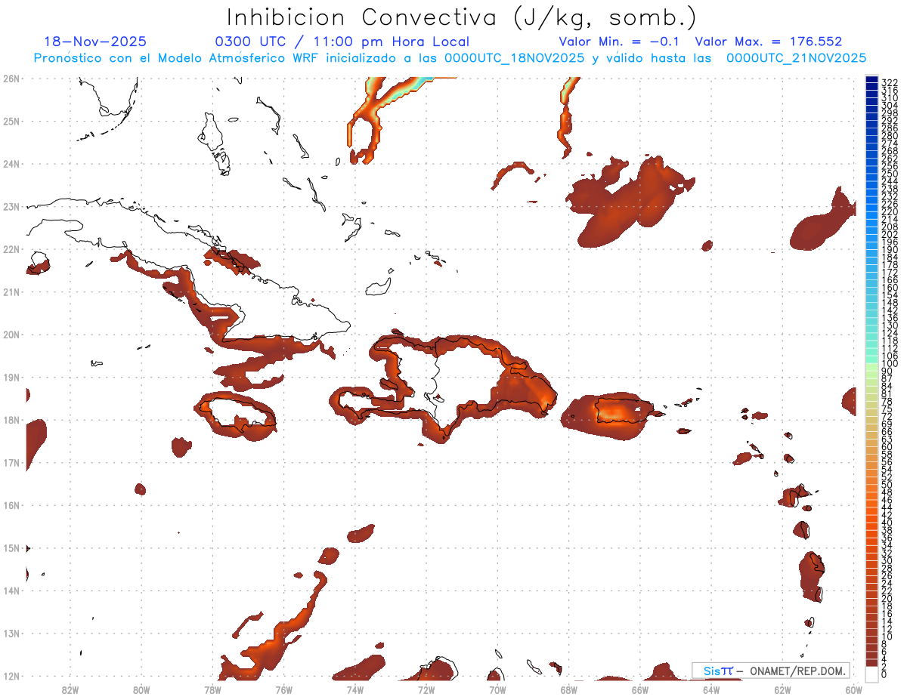Click the 18N latitude label
This screenshot has width=907, height=700.
(11, 420)
